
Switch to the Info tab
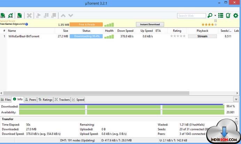[18, 99]
